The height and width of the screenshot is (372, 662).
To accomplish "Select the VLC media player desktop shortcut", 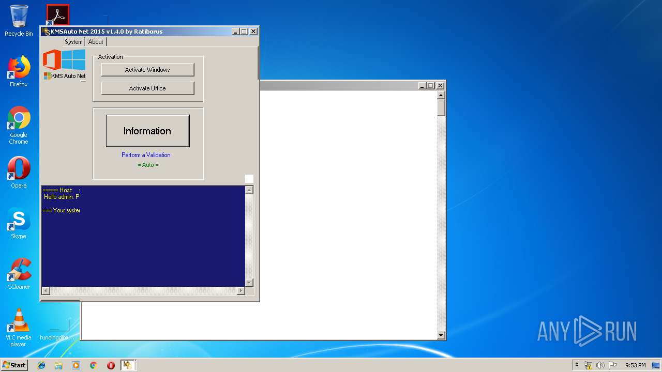I will pos(19,328).
